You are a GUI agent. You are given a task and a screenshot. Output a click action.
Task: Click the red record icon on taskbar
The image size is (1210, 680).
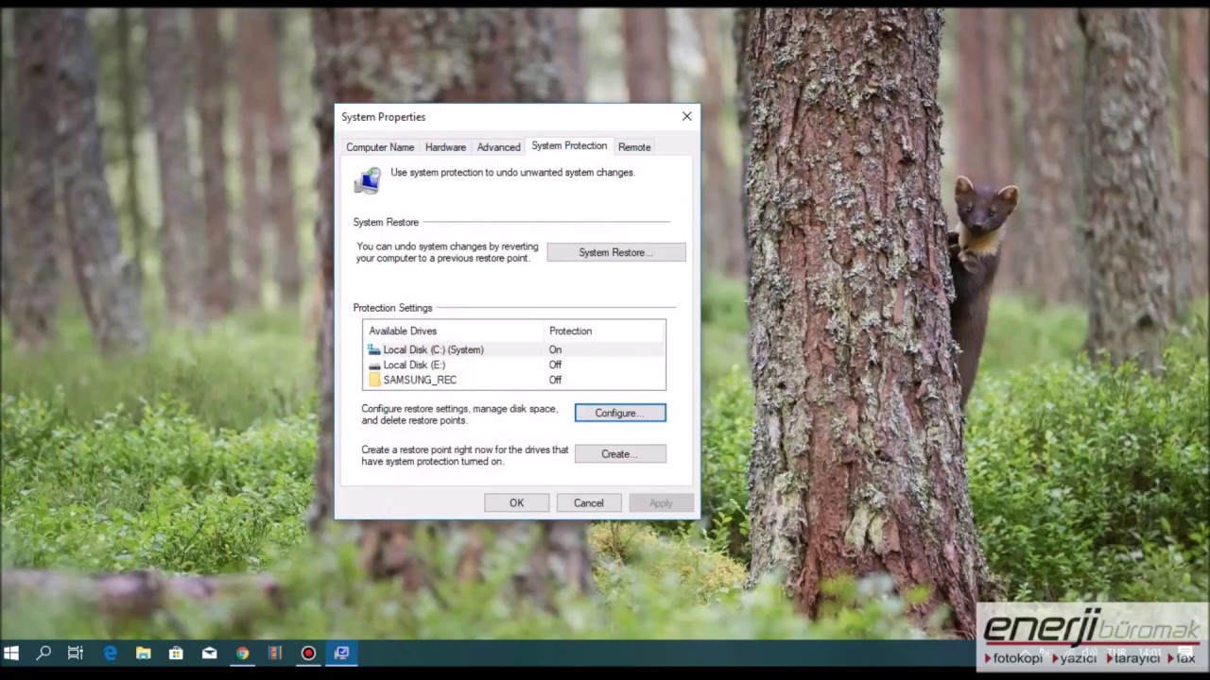(308, 653)
